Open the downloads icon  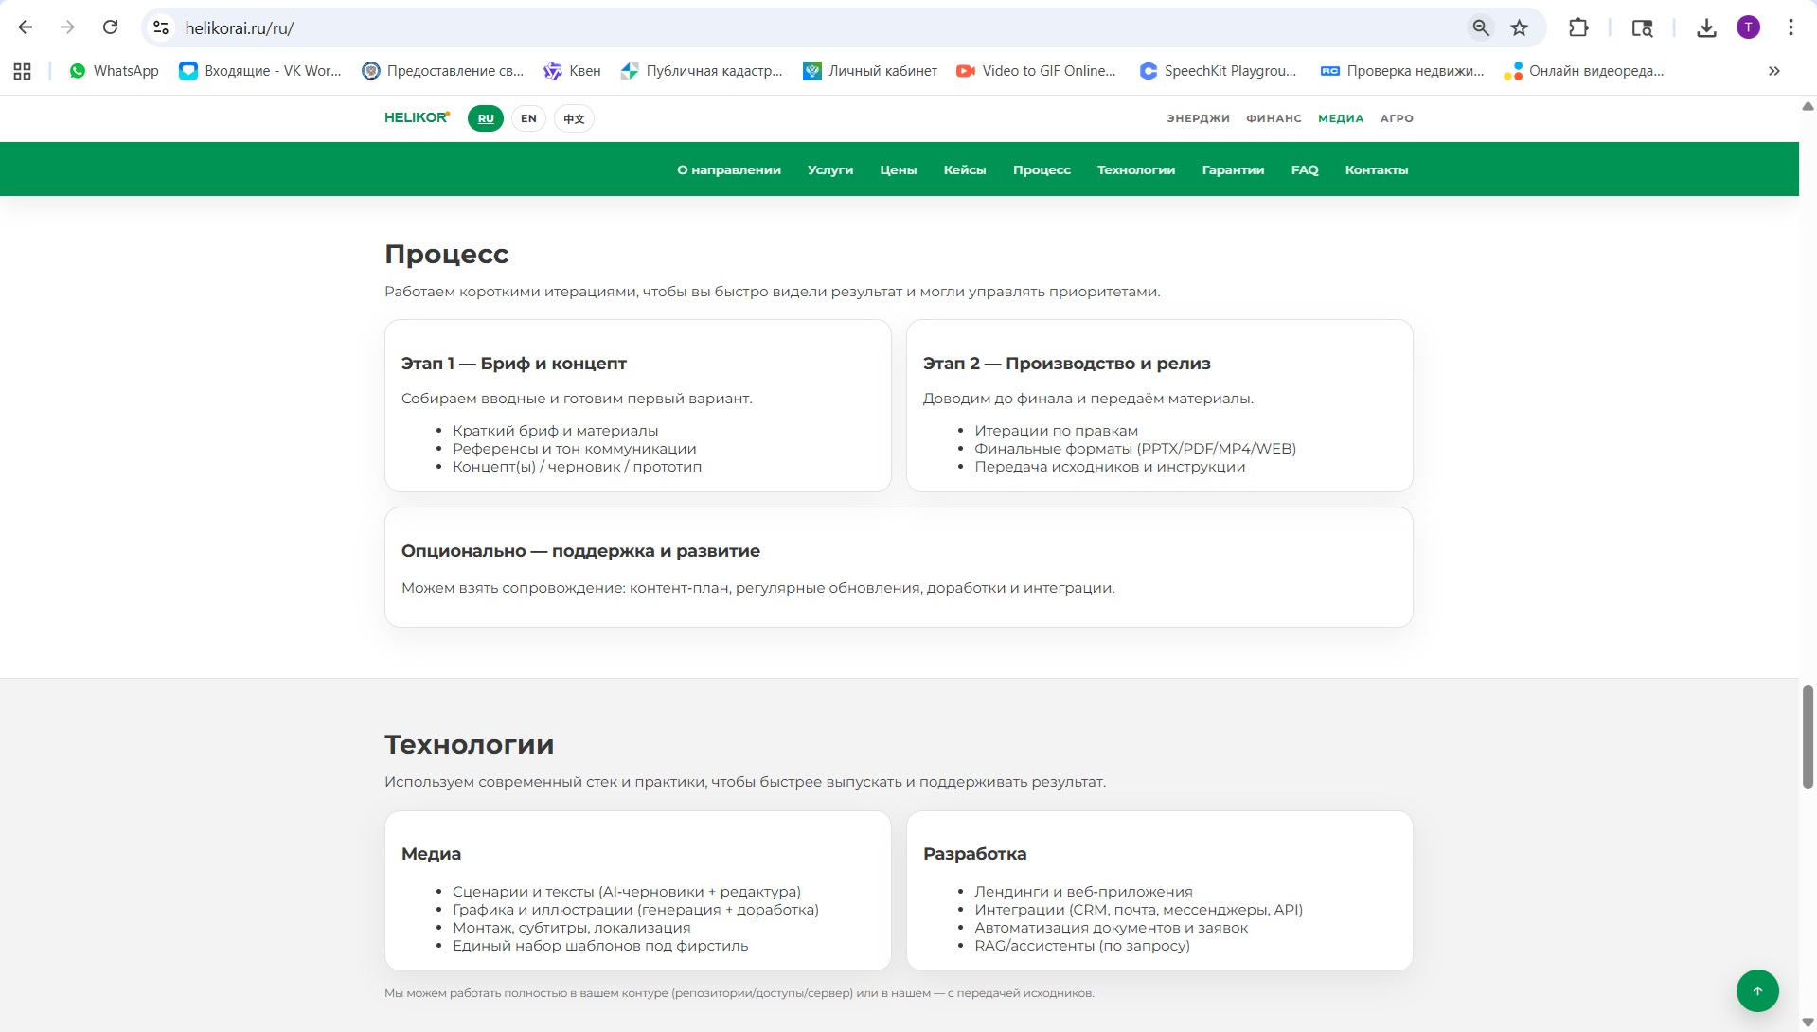click(x=1706, y=27)
